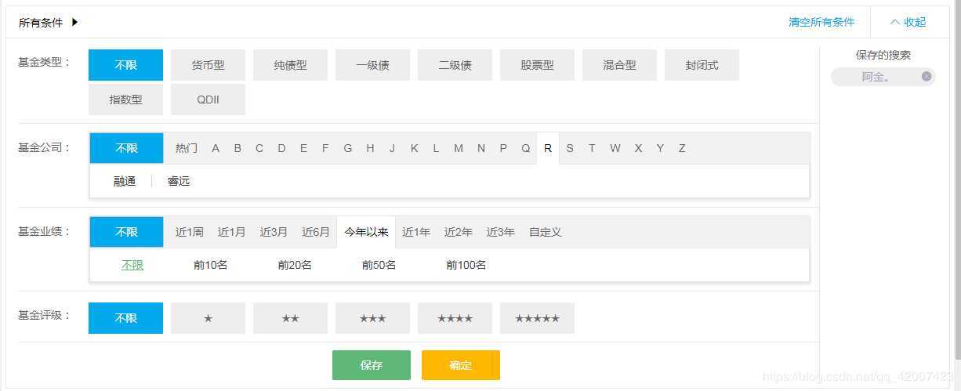961x391 pixels.
Task: Click the arrow next to 所有条件
Action: coord(75,22)
